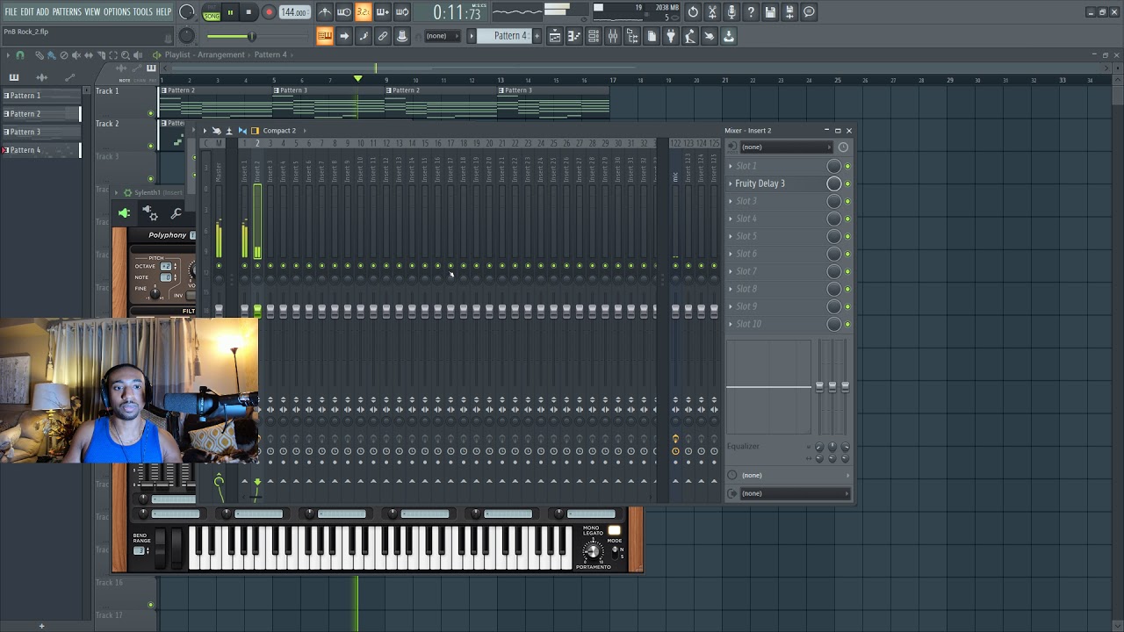Image resolution: width=1124 pixels, height=632 pixels.
Task: Disable Fruity Delay 3 with its green LED
Action: (x=847, y=183)
